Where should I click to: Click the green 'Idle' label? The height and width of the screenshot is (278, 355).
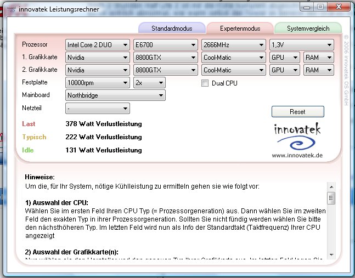point(27,150)
